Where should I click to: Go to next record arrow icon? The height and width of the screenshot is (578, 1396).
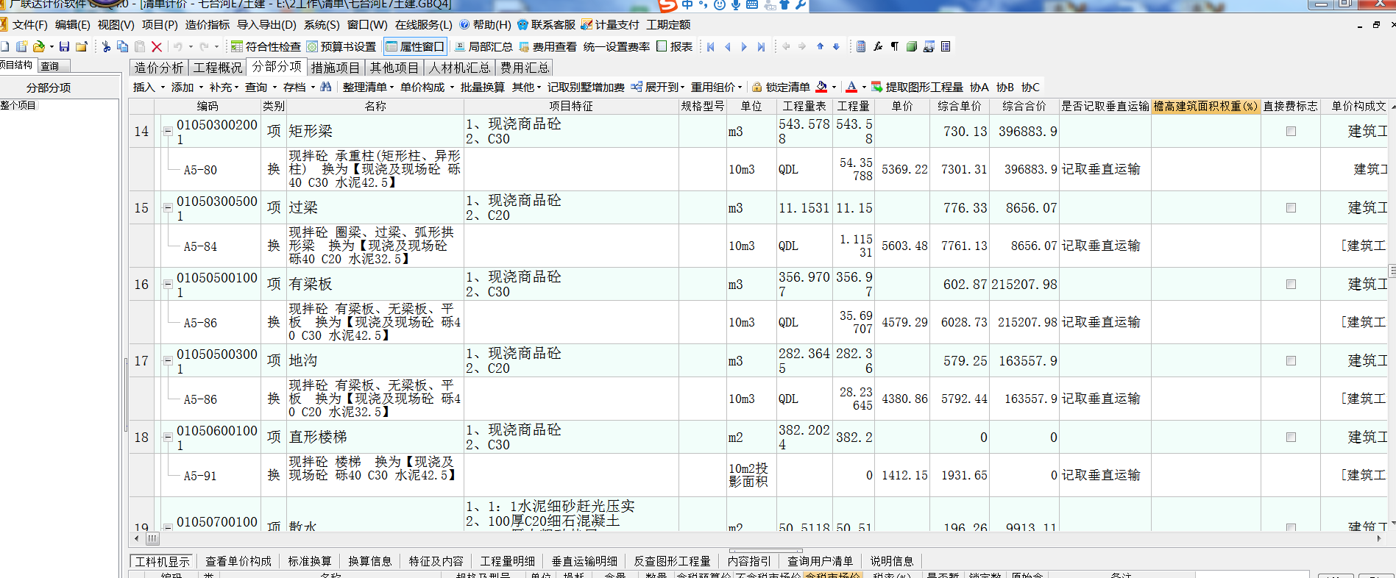click(744, 46)
